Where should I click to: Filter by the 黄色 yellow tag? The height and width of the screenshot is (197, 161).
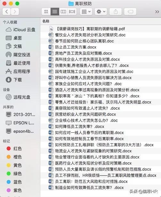tap(14, 165)
